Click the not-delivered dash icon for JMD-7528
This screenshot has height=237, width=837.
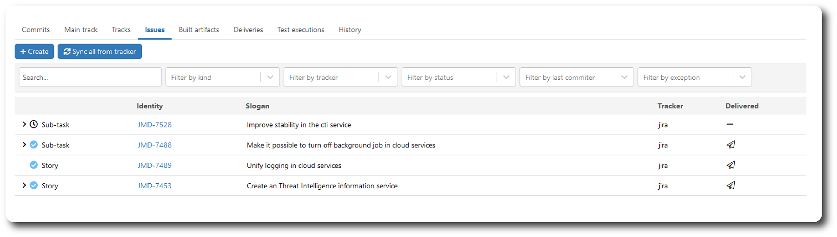coord(730,124)
